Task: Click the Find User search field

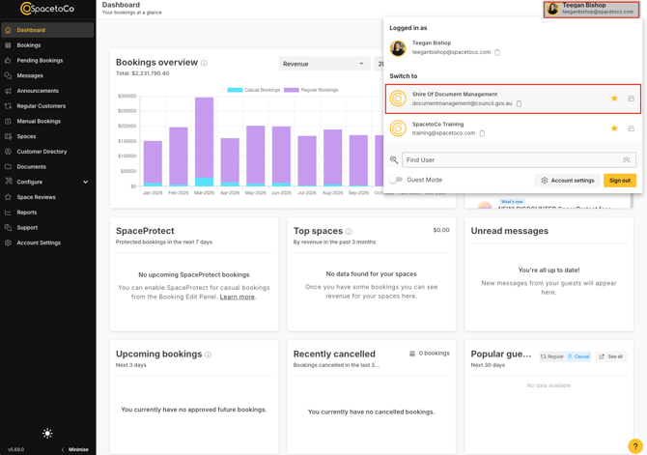Action: point(519,159)
